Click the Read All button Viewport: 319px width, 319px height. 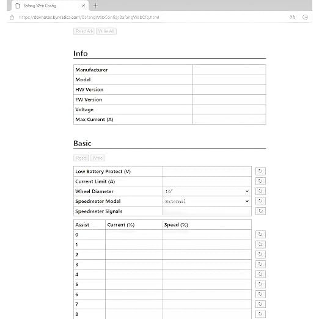coord(84,31)
